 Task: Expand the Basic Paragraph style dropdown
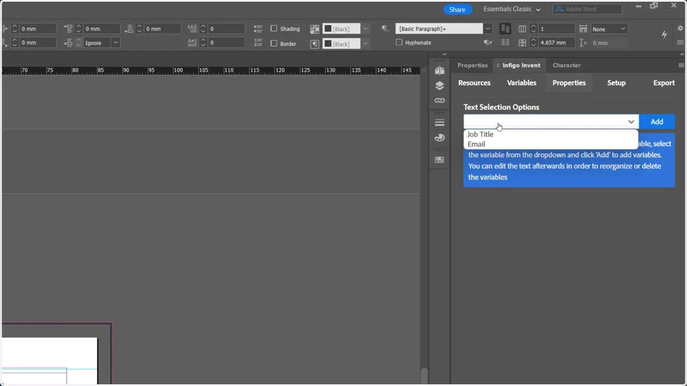pyautogui.click(x=488, y=29)
